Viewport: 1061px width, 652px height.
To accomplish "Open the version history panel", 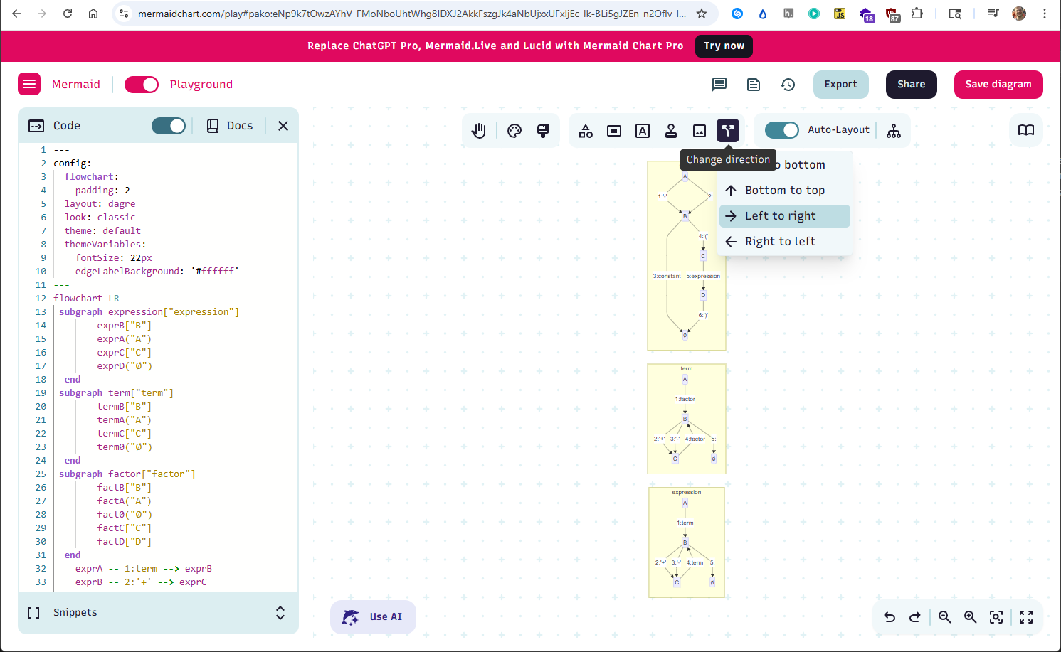I will click(788, 84).
